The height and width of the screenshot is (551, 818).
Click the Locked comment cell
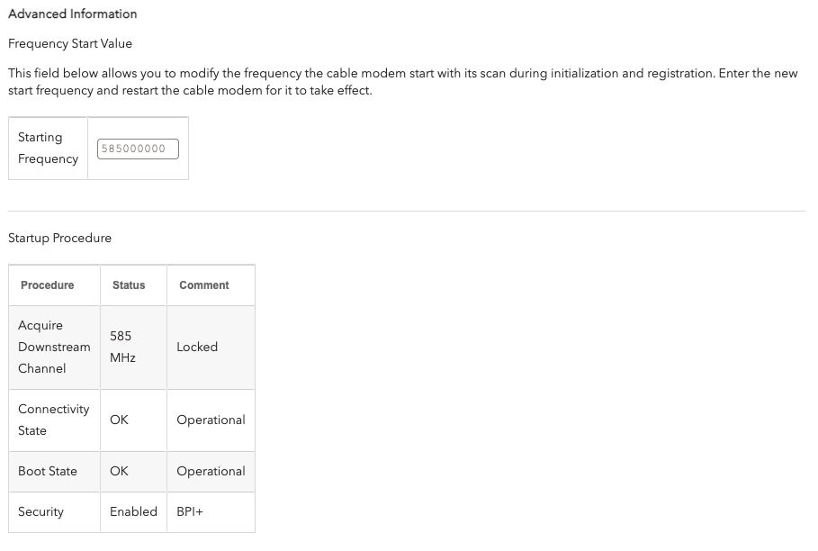click(x=197, y=347)
